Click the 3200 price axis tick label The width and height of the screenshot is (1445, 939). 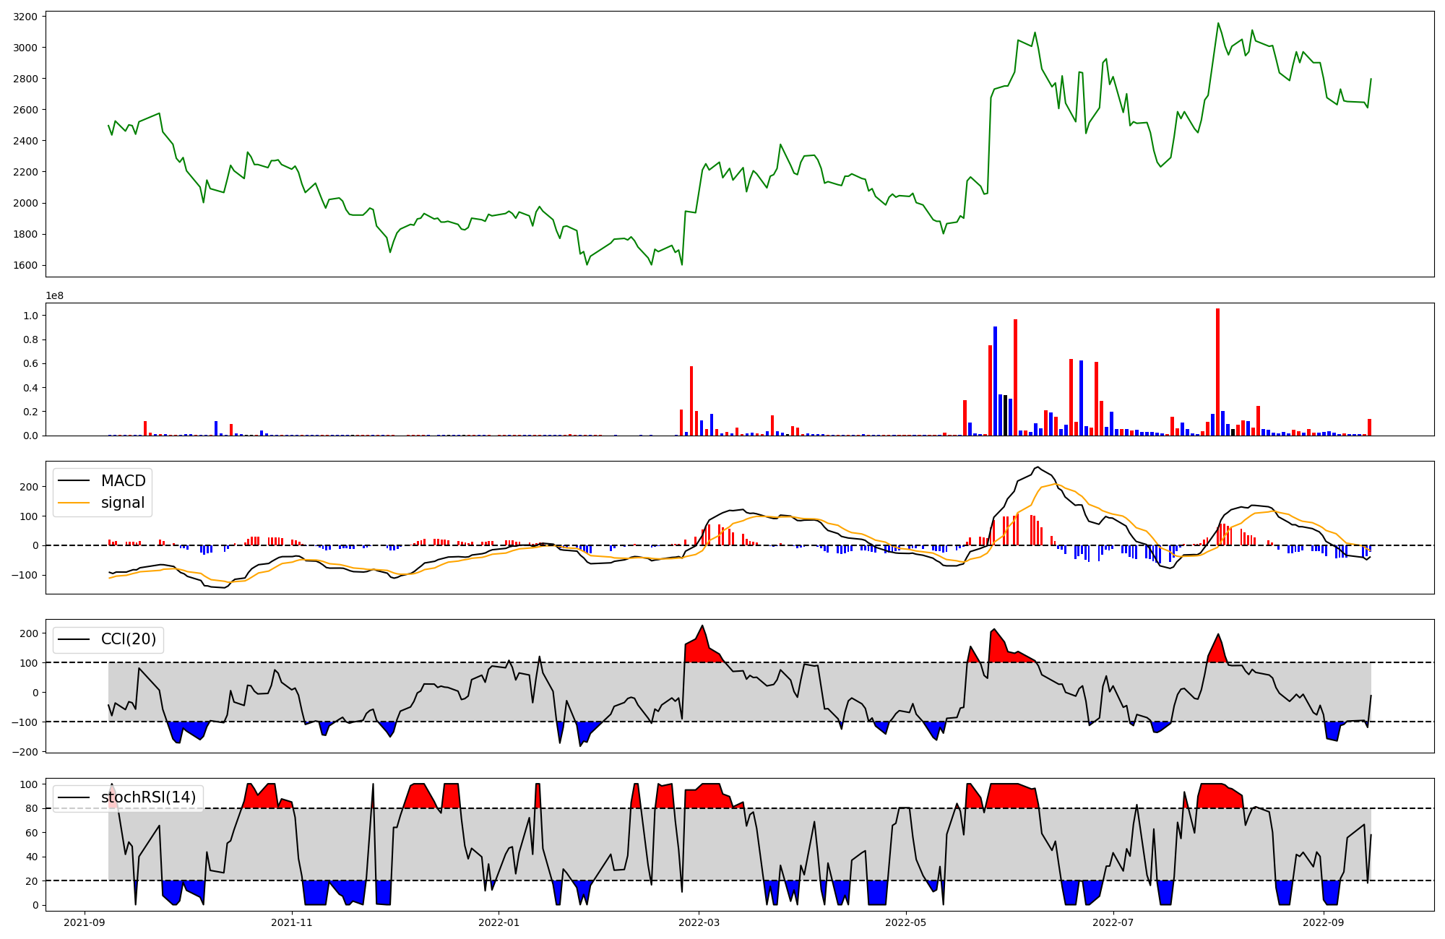(27, 16)
